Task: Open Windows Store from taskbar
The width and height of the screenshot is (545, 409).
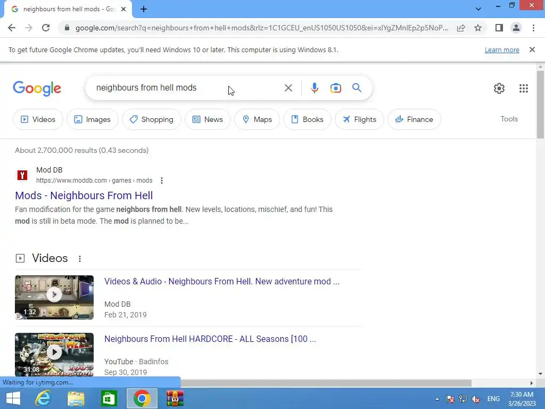Action: [109, 398]
